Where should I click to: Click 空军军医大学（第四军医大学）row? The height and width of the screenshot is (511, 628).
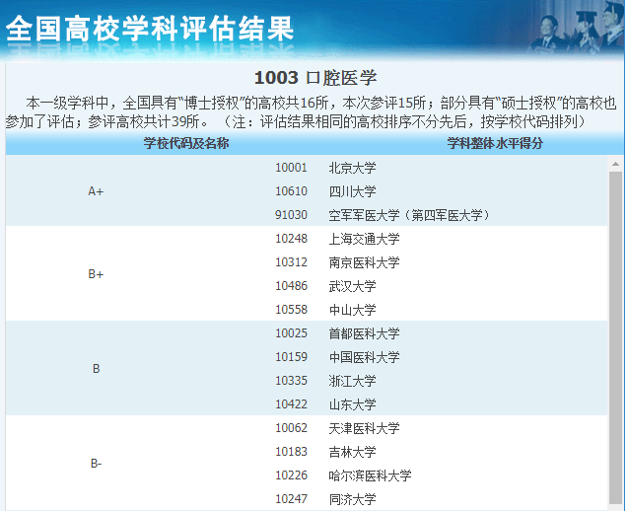pos(409,215)
